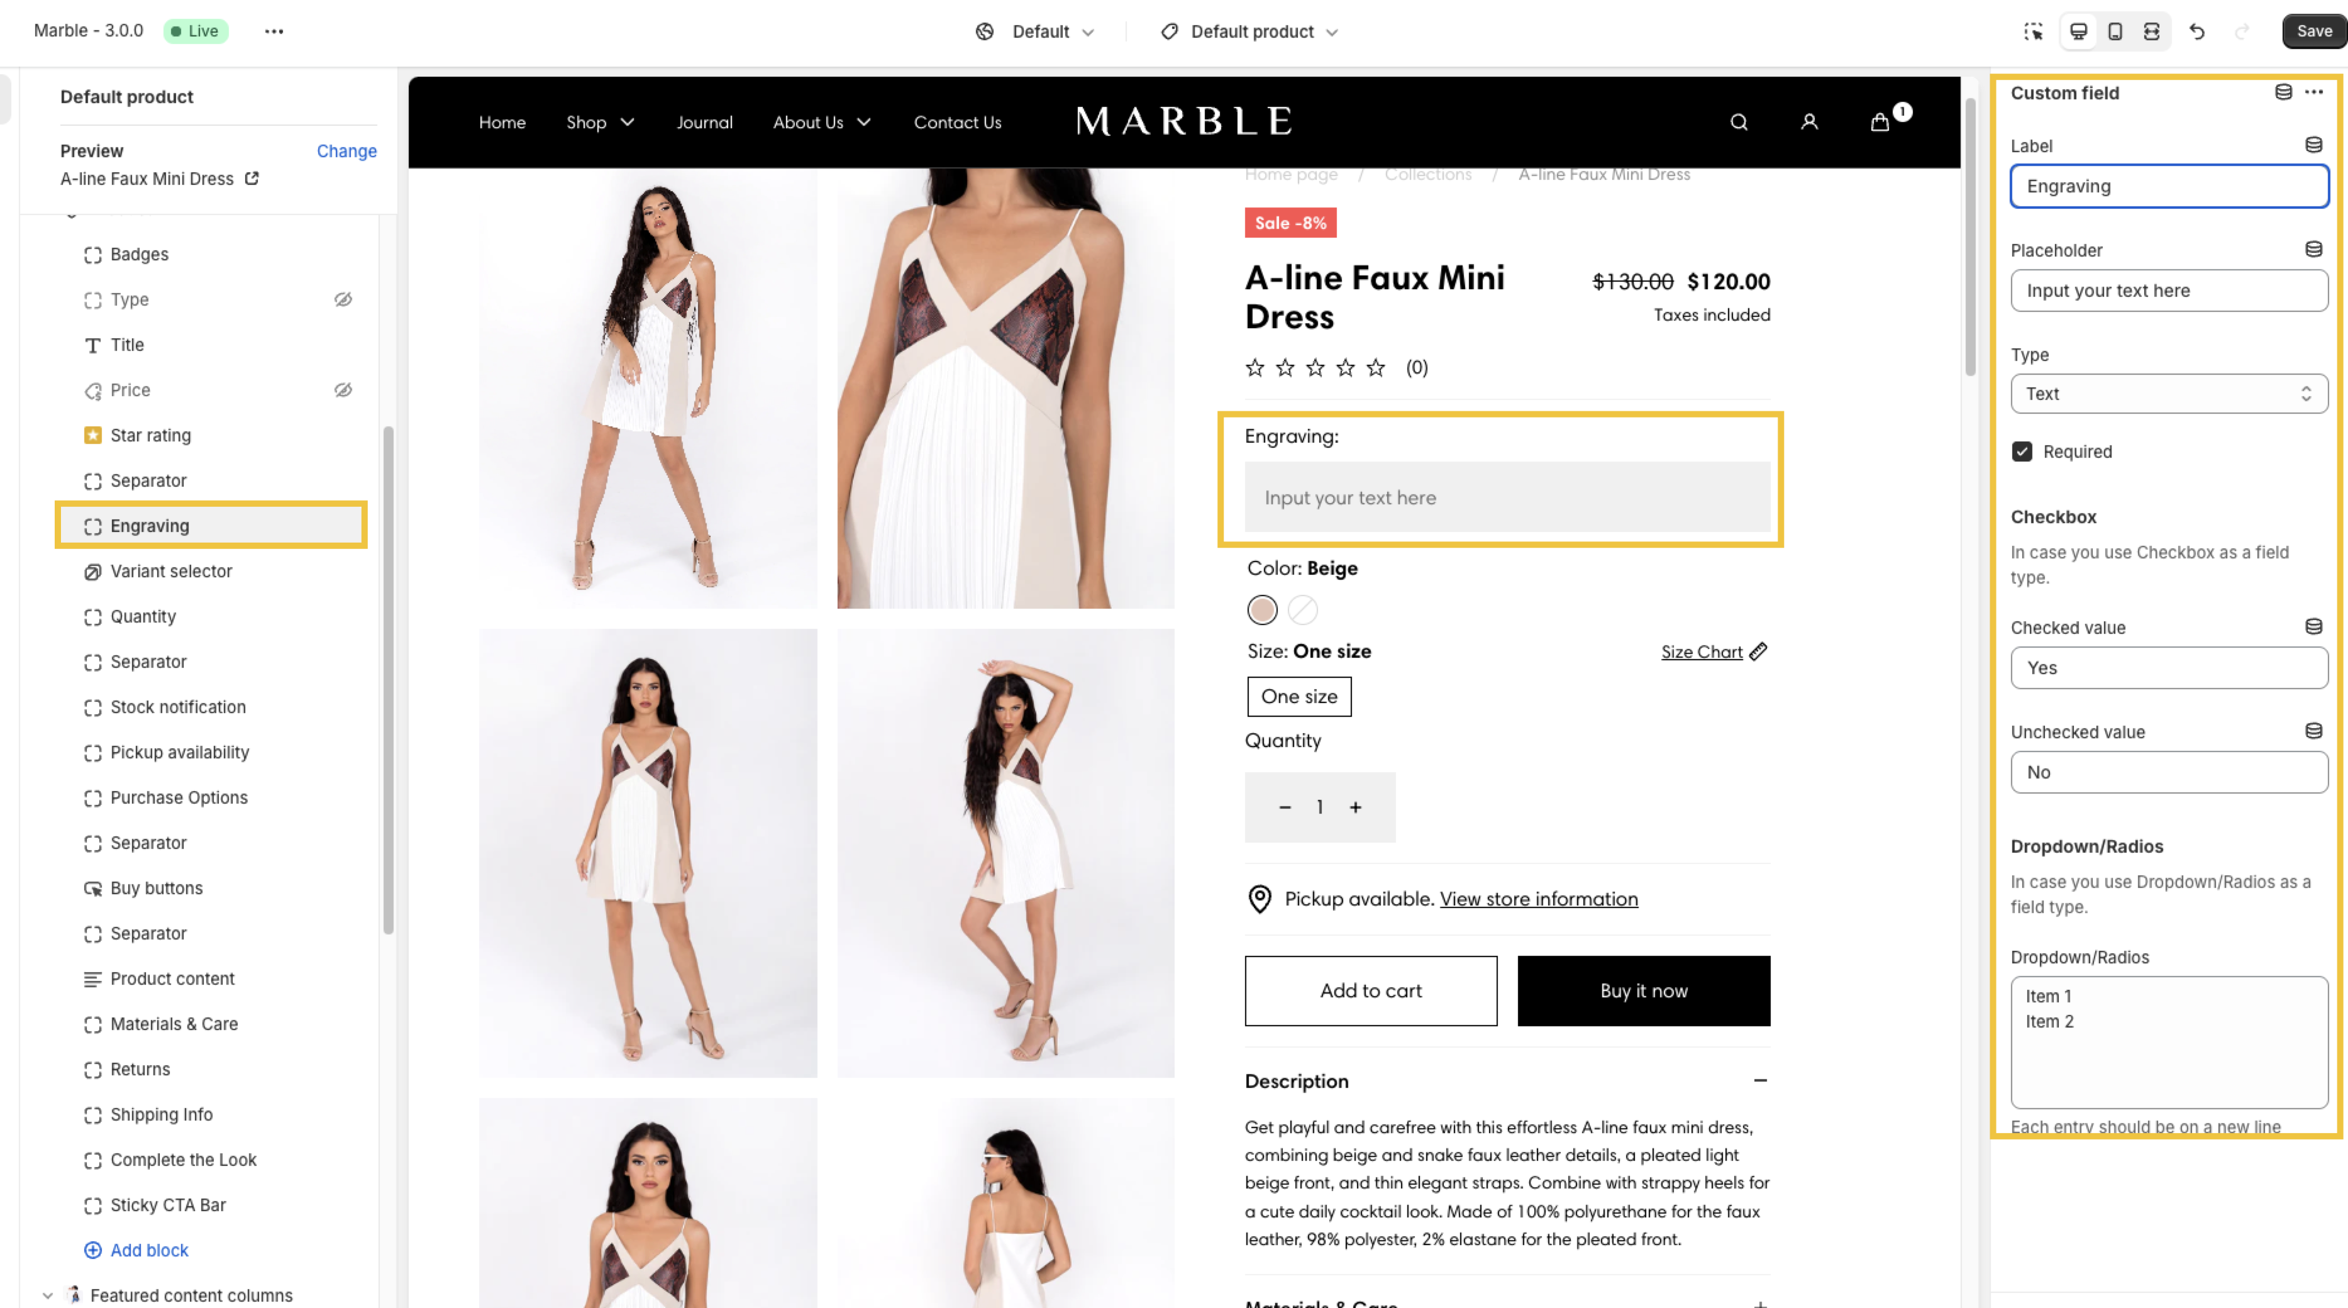The image size is (2348, 1308).
Task: Open the Shop navigation menu
Action: (600, 122)
